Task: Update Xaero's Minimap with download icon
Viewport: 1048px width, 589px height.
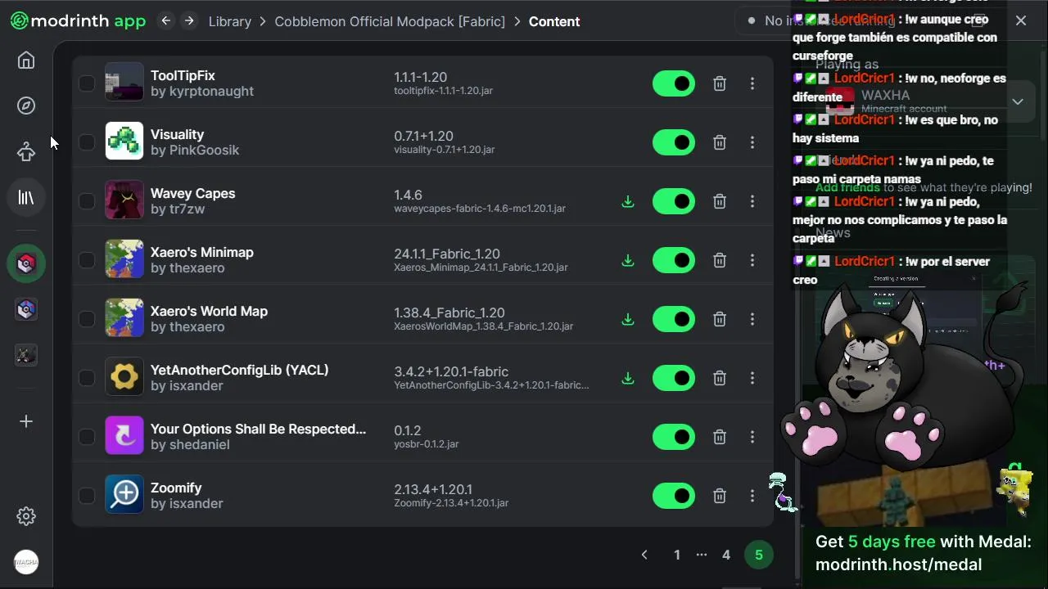Action: point(628,260)
